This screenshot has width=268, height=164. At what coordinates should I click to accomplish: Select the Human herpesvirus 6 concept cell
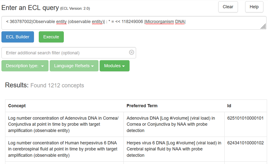point(64,149)
